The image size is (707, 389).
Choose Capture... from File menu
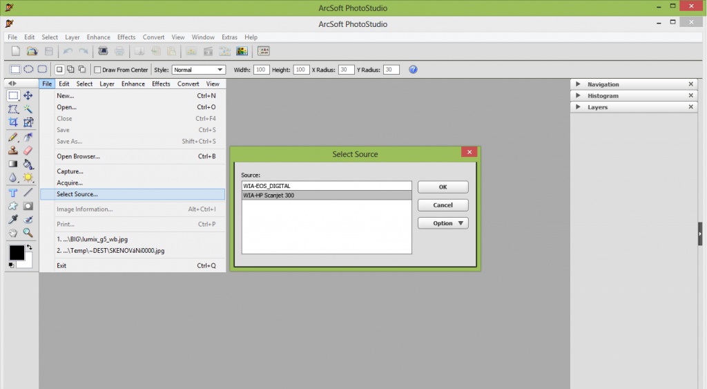click(133, 171)
